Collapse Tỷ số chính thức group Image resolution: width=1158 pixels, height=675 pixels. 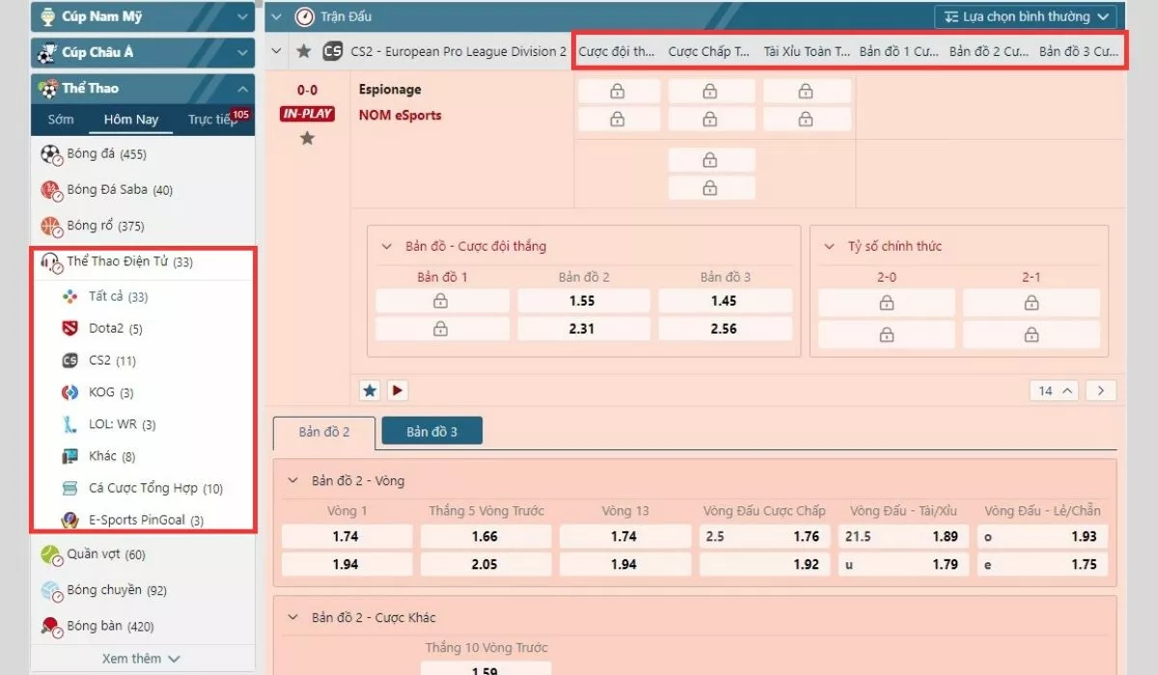[829, 246]
